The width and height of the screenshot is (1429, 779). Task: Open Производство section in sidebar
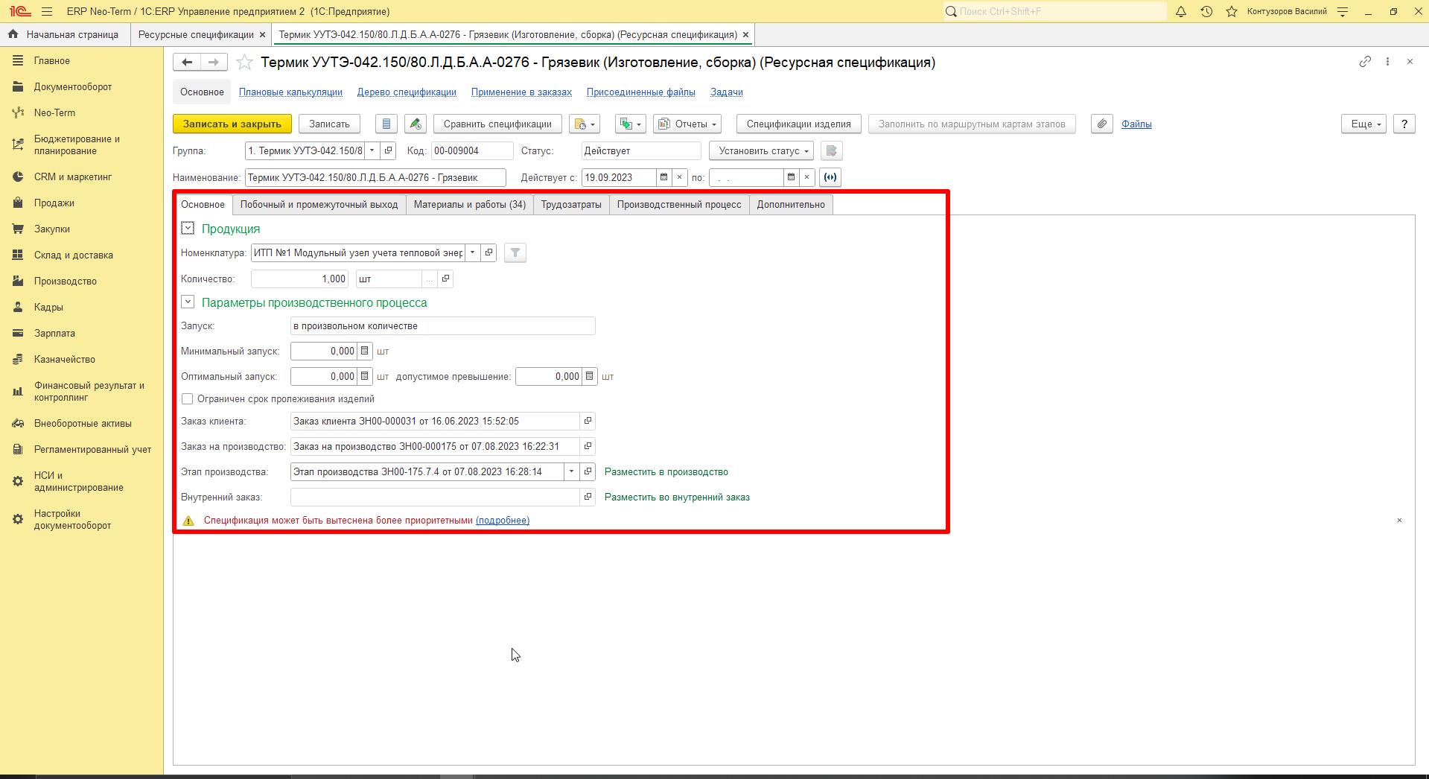point(66,282)
